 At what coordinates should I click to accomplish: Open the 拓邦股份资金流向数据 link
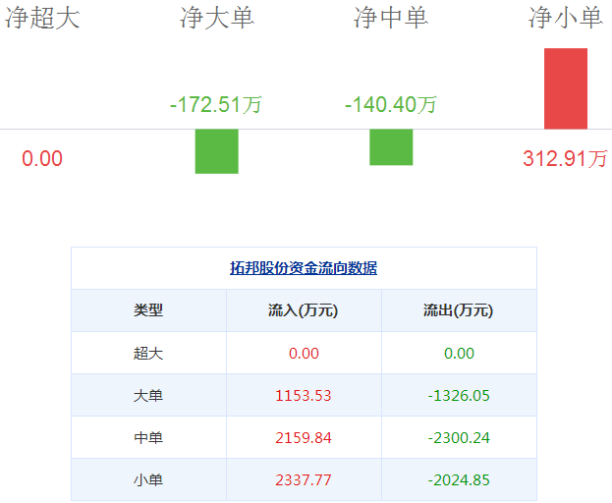tap(304, 268)
